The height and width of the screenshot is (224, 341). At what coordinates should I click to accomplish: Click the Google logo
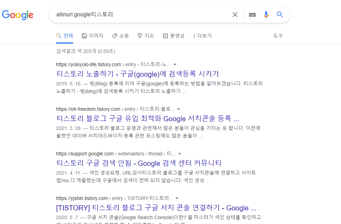[18, 15]
